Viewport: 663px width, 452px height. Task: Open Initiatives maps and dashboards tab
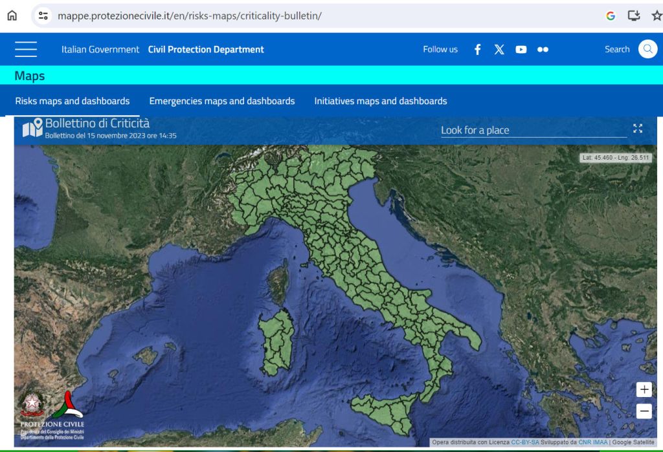(381, 101)
